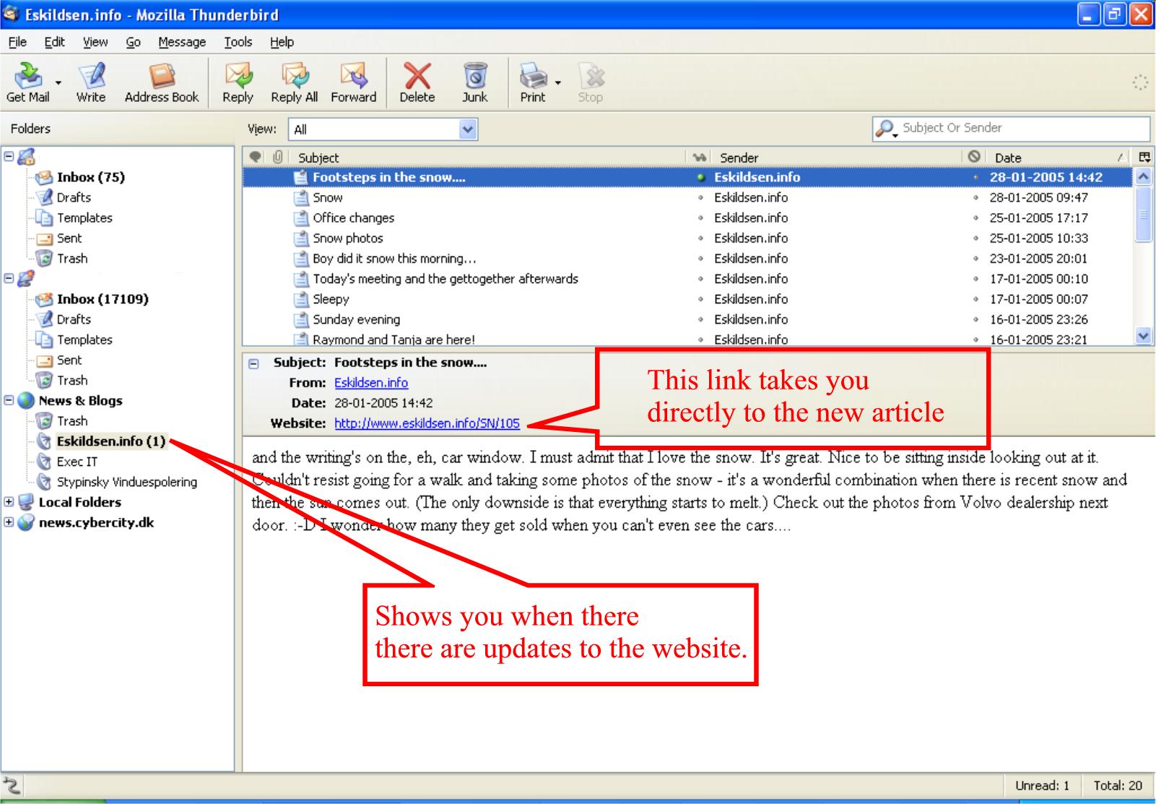Open the Message menu
Screen dimensions: 1156x804
tap(182, 42)
